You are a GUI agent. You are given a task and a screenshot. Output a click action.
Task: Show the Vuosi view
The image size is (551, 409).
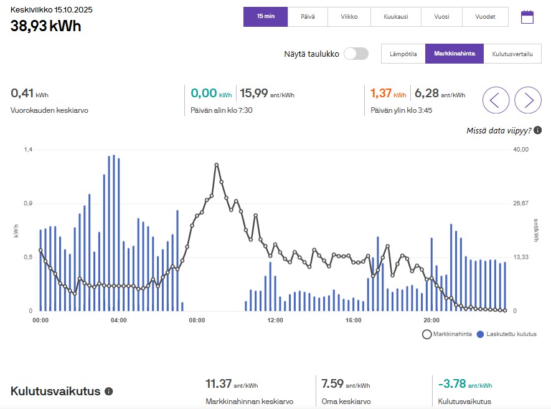point(441,17)
